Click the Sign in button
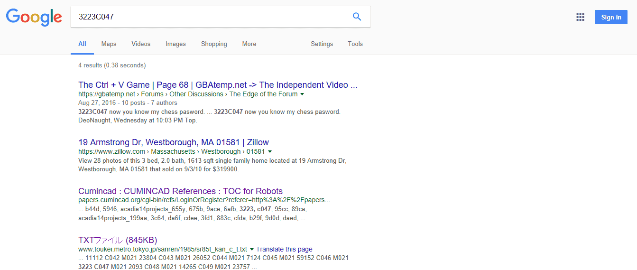637x270 pixels. 611,17
